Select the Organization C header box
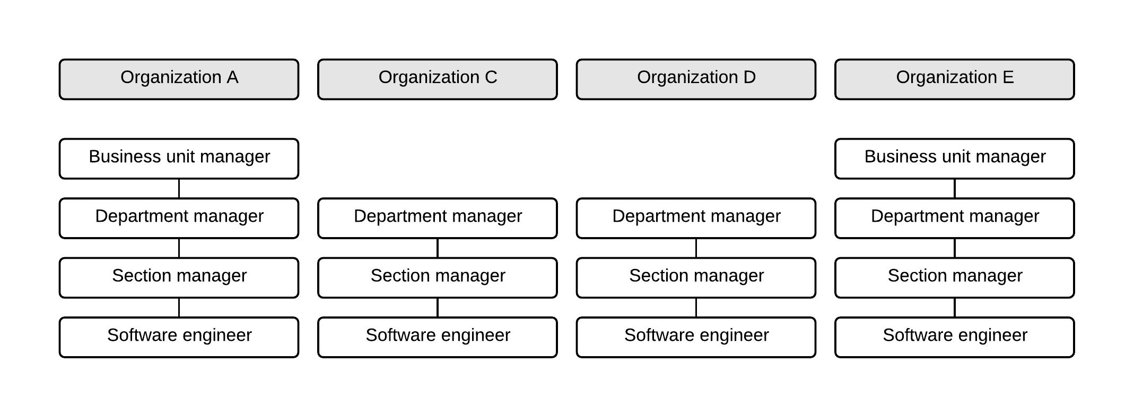 pyautogui.click(x=438, y=79)
